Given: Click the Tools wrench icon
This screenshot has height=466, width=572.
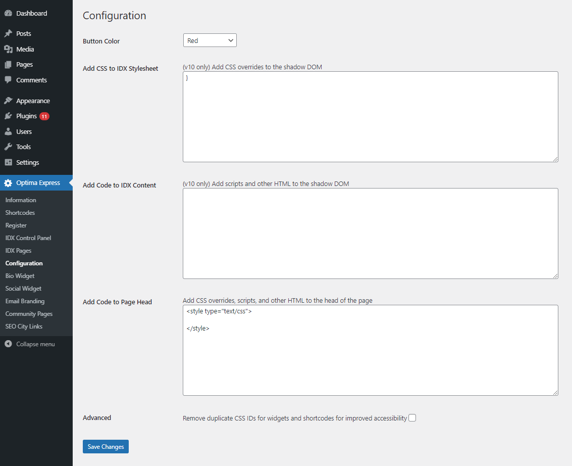Looking at the screenshot, I should pos(8,147).
